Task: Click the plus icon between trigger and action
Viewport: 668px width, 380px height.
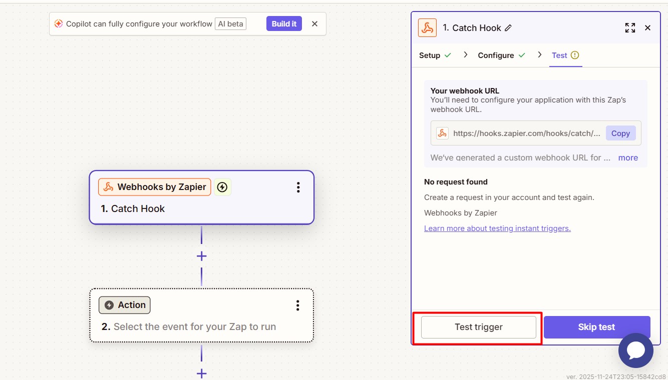Action: click(201, 256)
